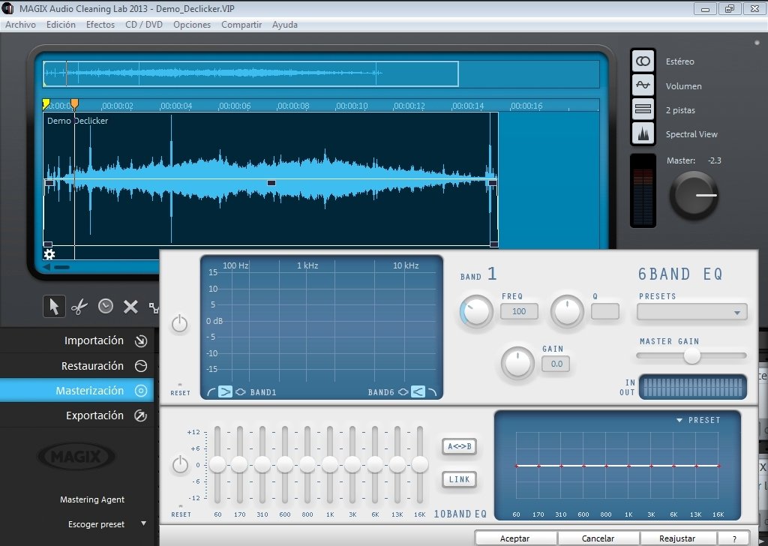The height and width of the screenshot is (546, 768).
Task: Click the scroll-left arrow under the waveform
Action: tap(46, 267)
